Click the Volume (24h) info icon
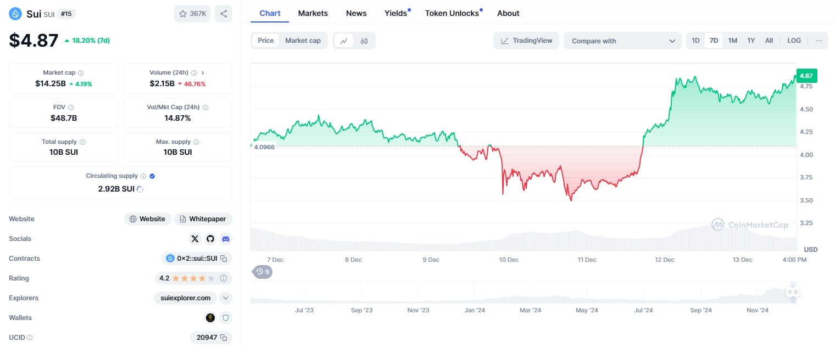This screenshot has width=835, height=348. [194, 73]
